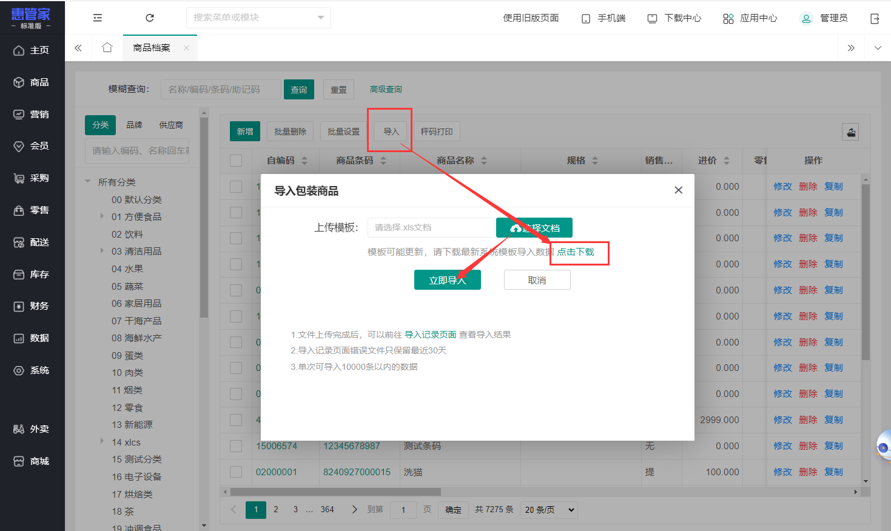Open the 库存 inventory sidebar icon
891x531 pixels.
coord(19,275)
